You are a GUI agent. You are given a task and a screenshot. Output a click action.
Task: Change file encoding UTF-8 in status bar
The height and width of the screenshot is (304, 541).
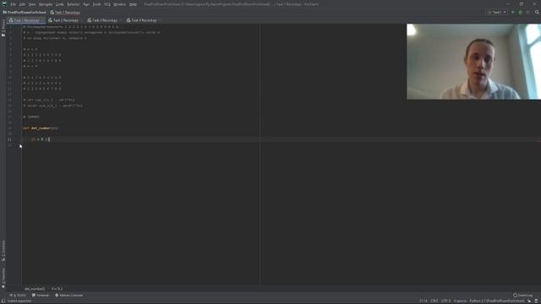(x=445, y=301)
